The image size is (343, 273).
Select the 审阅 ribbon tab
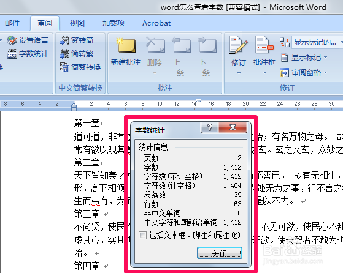[45, 23]
